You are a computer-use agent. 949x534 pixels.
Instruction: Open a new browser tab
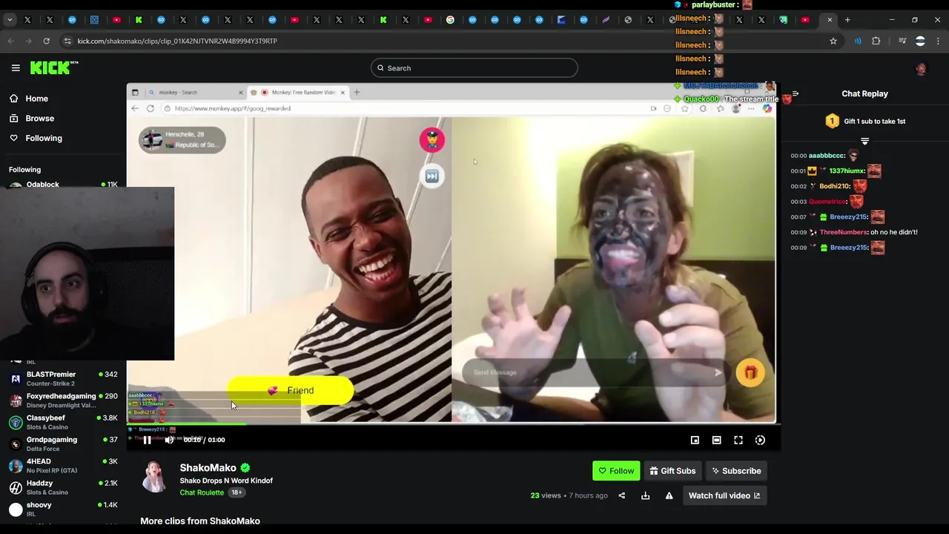click(x=847, y=20)
